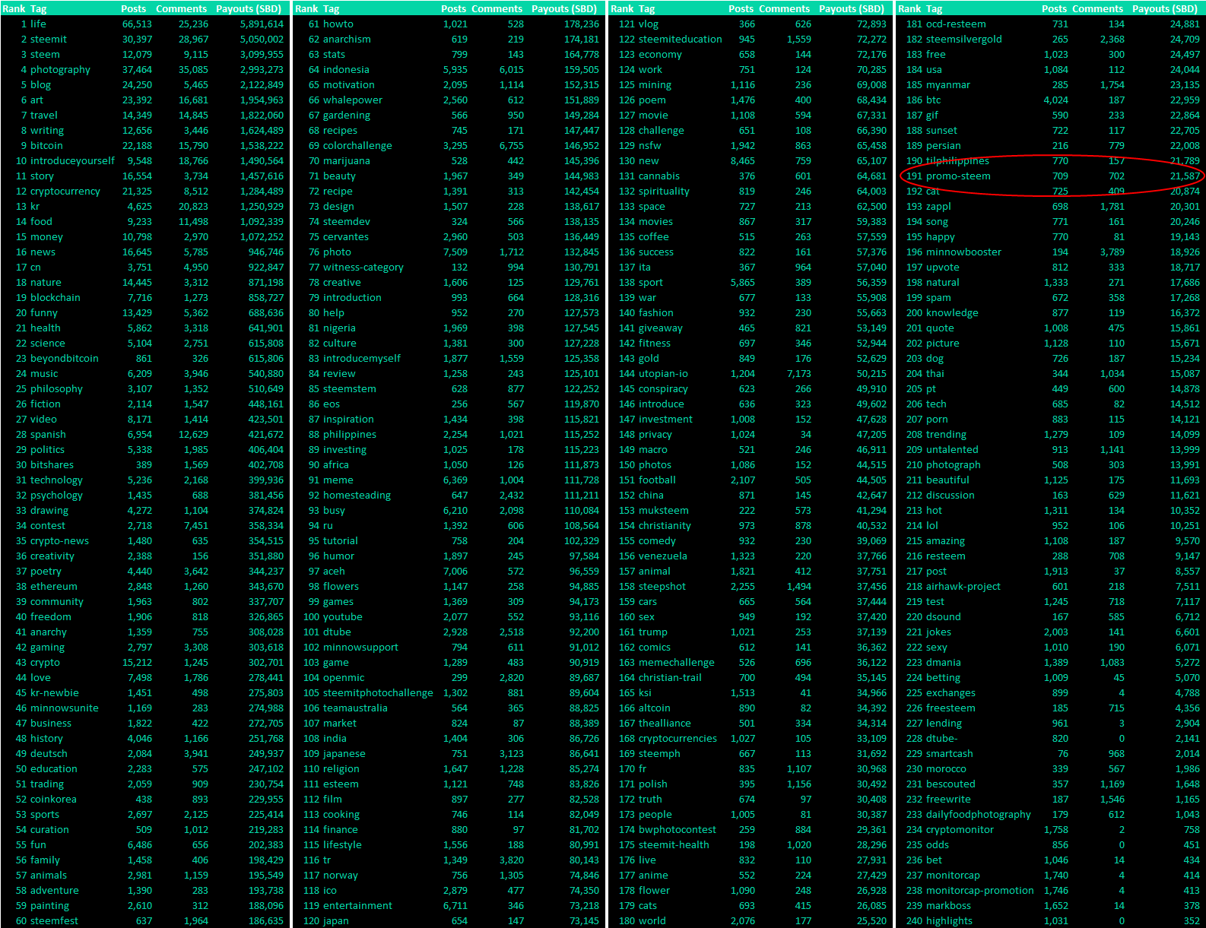Image resolution: width=1206 pixels, height=928 pixels.
Task: Select the 'kr-newbie' tag
Action: click(x=54, y=692)
